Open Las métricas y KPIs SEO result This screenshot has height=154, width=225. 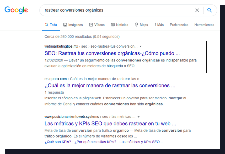[x=110, y=124]
